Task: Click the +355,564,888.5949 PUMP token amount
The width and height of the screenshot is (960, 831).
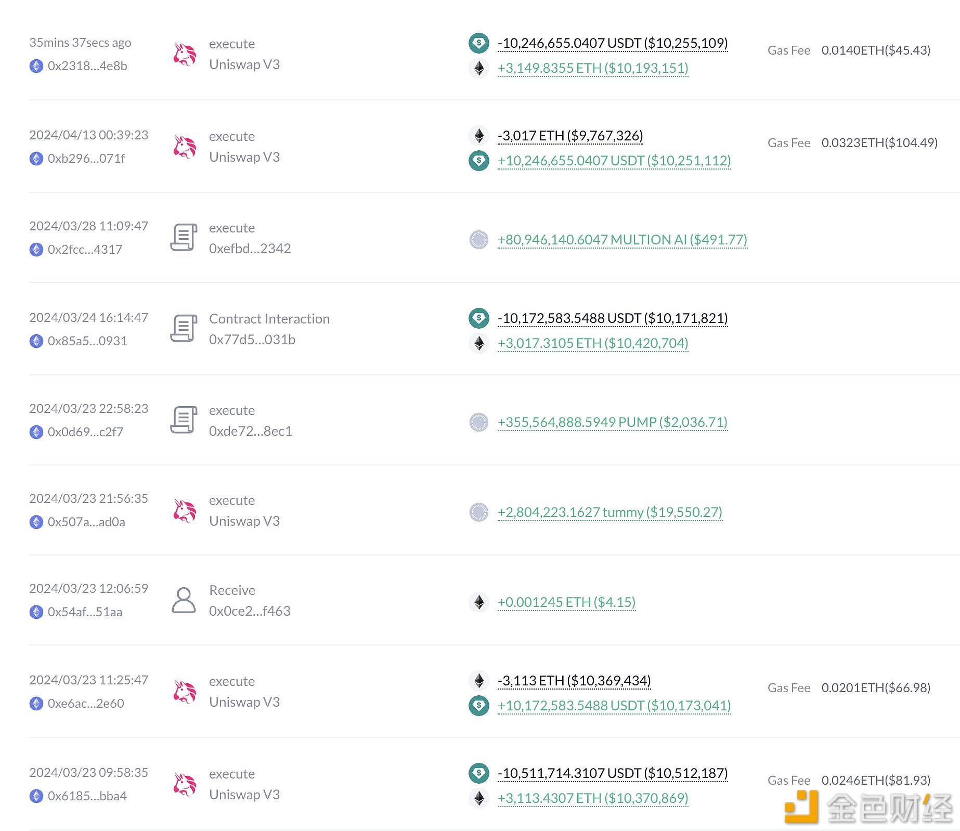Action: (x=613, y=422)
